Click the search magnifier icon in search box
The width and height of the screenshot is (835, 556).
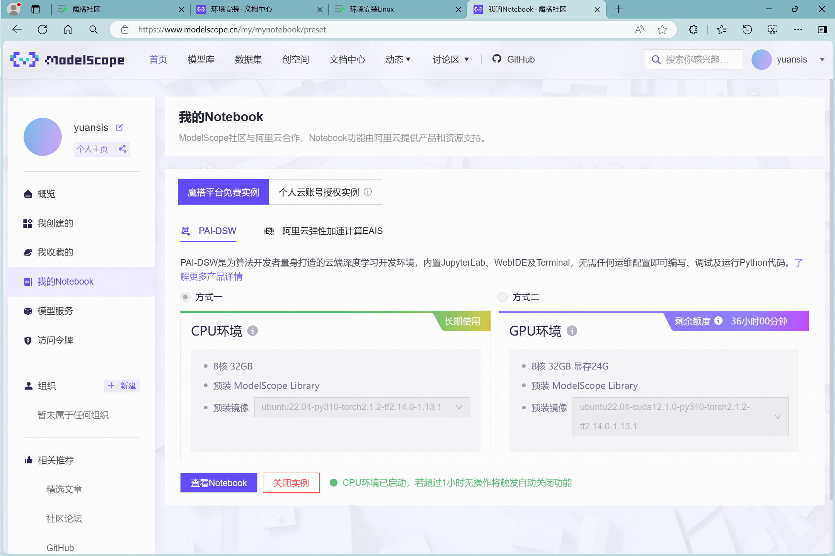(656, 59)
